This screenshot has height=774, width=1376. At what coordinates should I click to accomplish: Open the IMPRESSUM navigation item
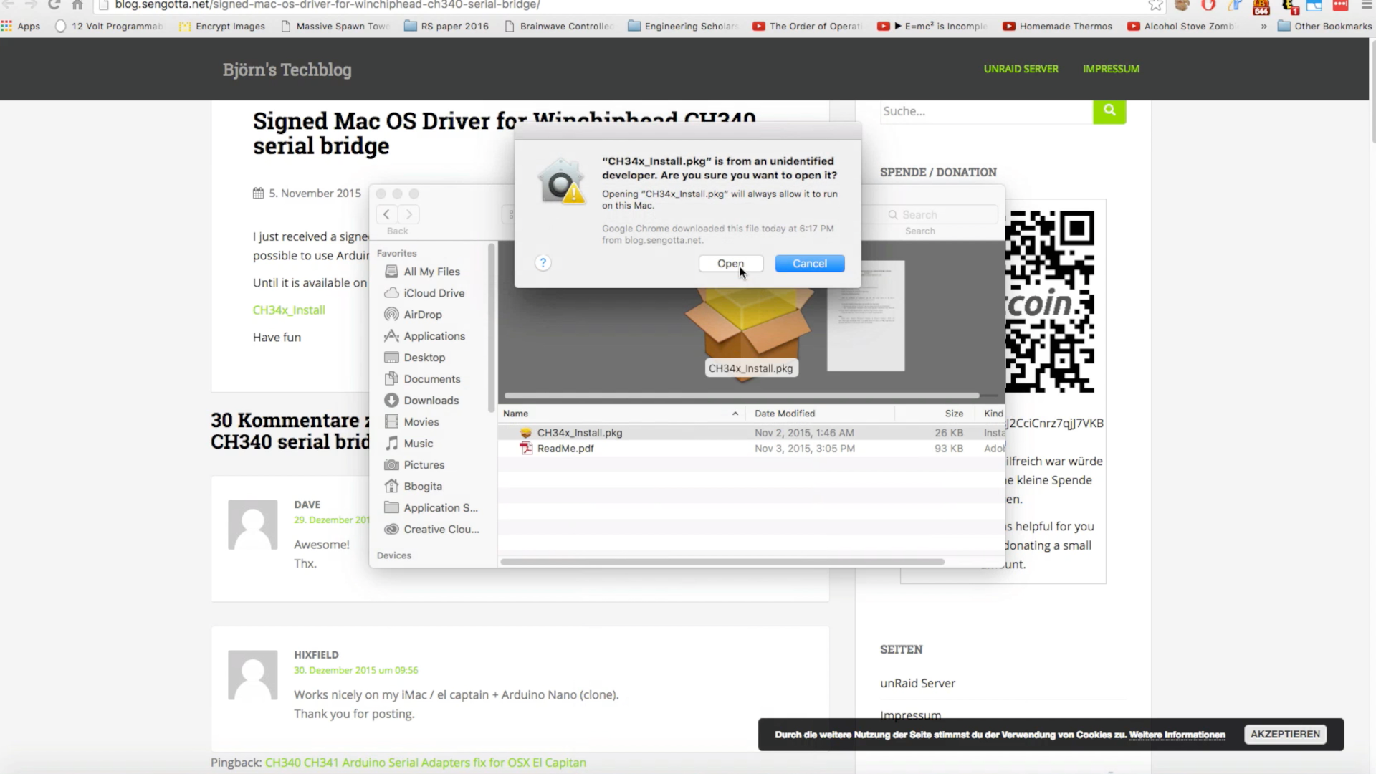(1111, 69)
